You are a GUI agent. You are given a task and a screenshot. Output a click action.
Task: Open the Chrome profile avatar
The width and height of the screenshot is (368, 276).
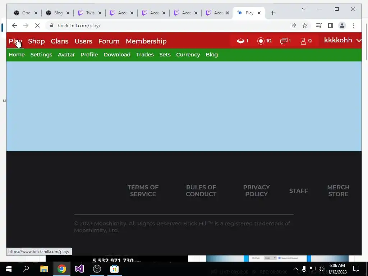[342, 26]
